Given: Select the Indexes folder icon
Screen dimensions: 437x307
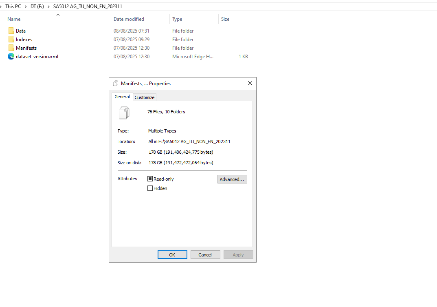Looking at the screenshot, I should (x=11, y=40).
